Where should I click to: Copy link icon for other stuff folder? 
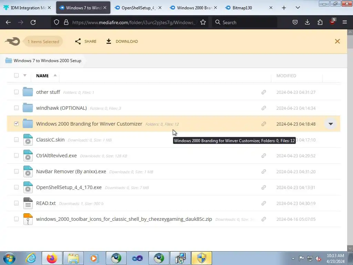[264, 92]
